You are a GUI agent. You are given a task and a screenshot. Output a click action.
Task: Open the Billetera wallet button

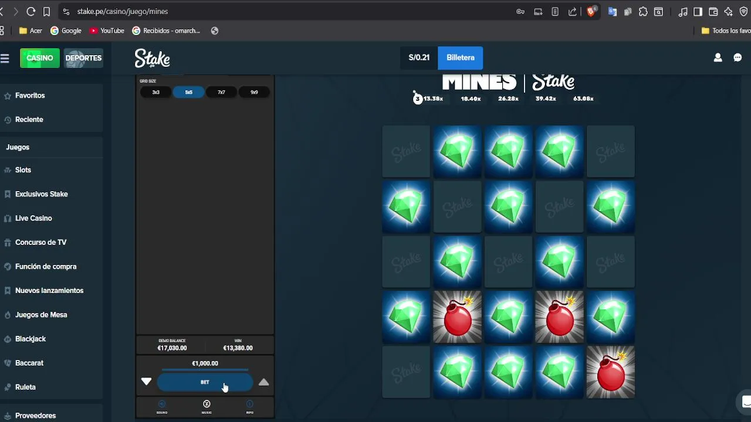pyautogui.click(x=461, y=57)
